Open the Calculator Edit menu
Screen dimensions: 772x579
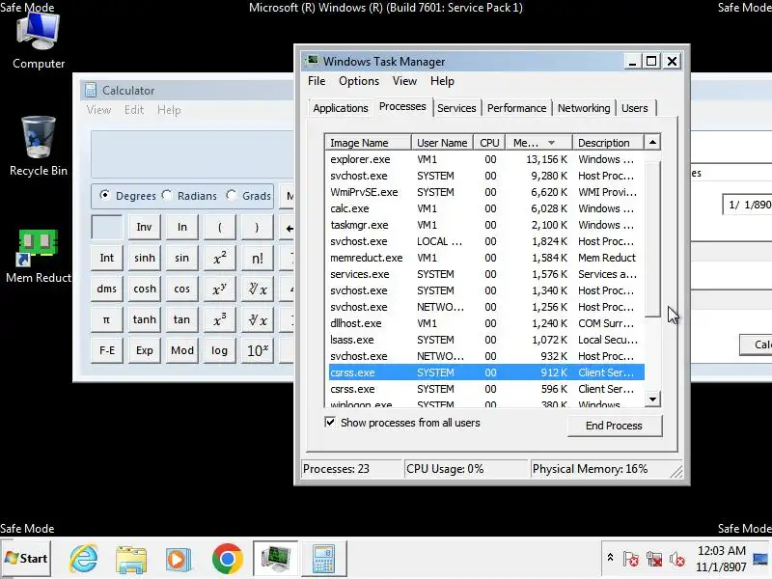click(x=134, y=110)
